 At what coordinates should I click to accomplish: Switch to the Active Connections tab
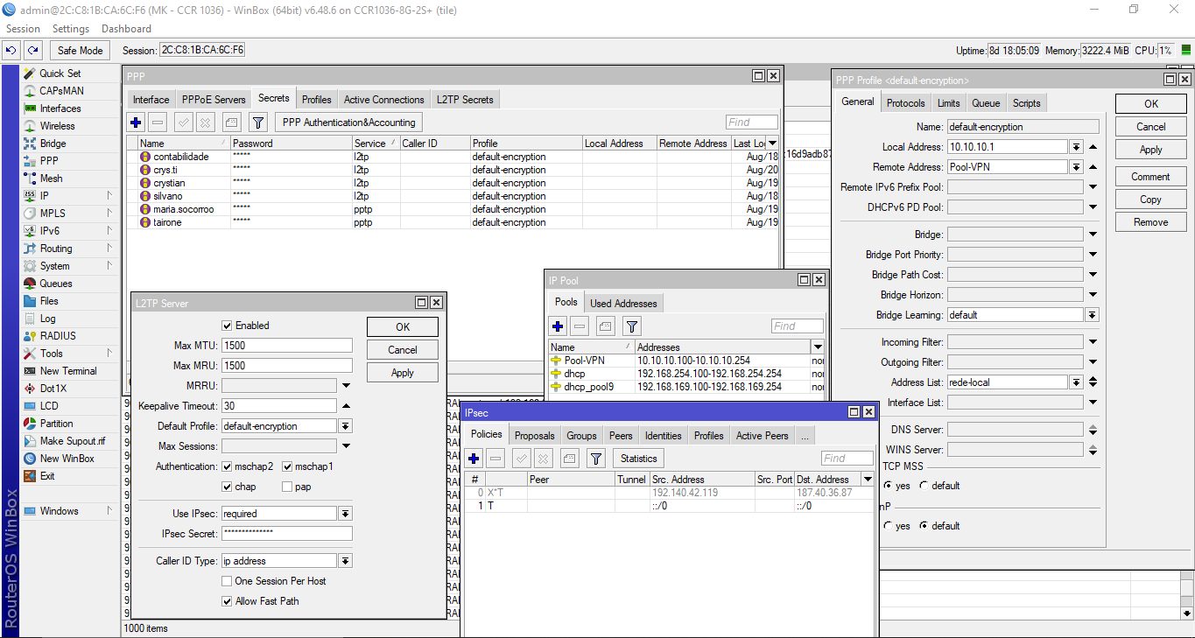point(383,100)
